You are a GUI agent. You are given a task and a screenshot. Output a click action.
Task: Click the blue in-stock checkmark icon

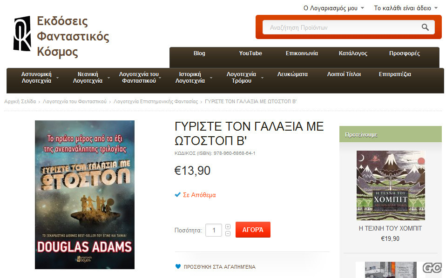coord(177,195)
